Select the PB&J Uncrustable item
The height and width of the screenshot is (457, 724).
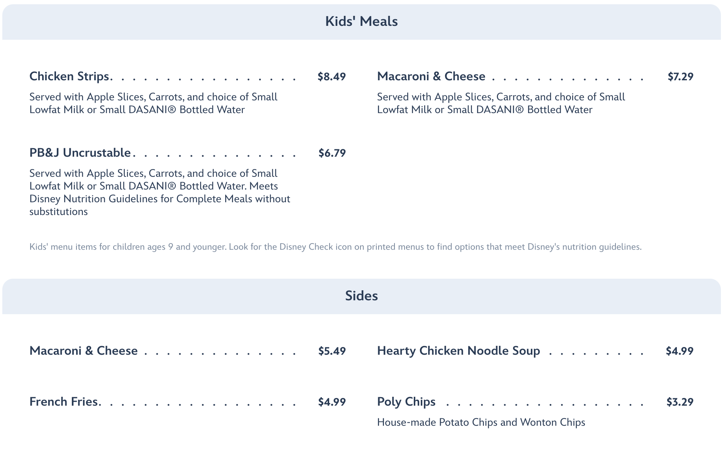(x=80, y=153)
